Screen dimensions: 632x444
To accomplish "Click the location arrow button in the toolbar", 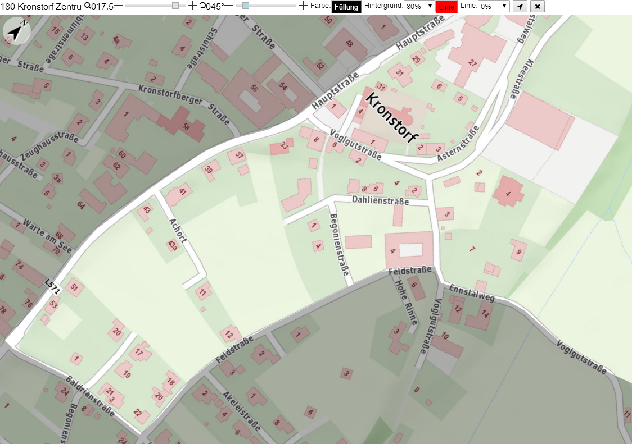I will pyautogui.click(x=520, y=6).
